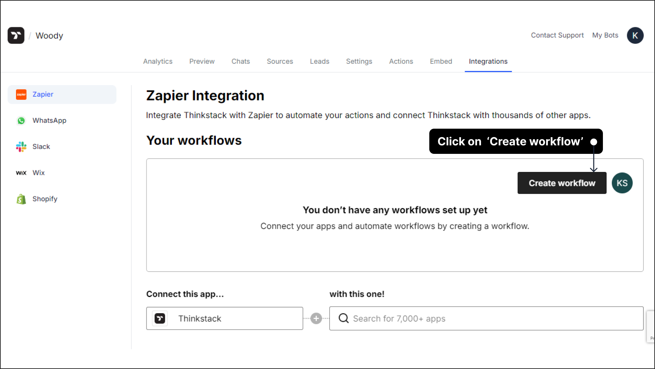View the Leads tab

coord(320,61)
